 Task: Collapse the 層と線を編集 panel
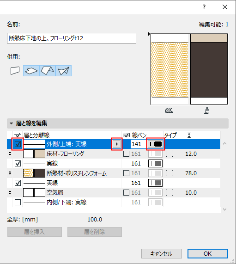pos(11,123)
